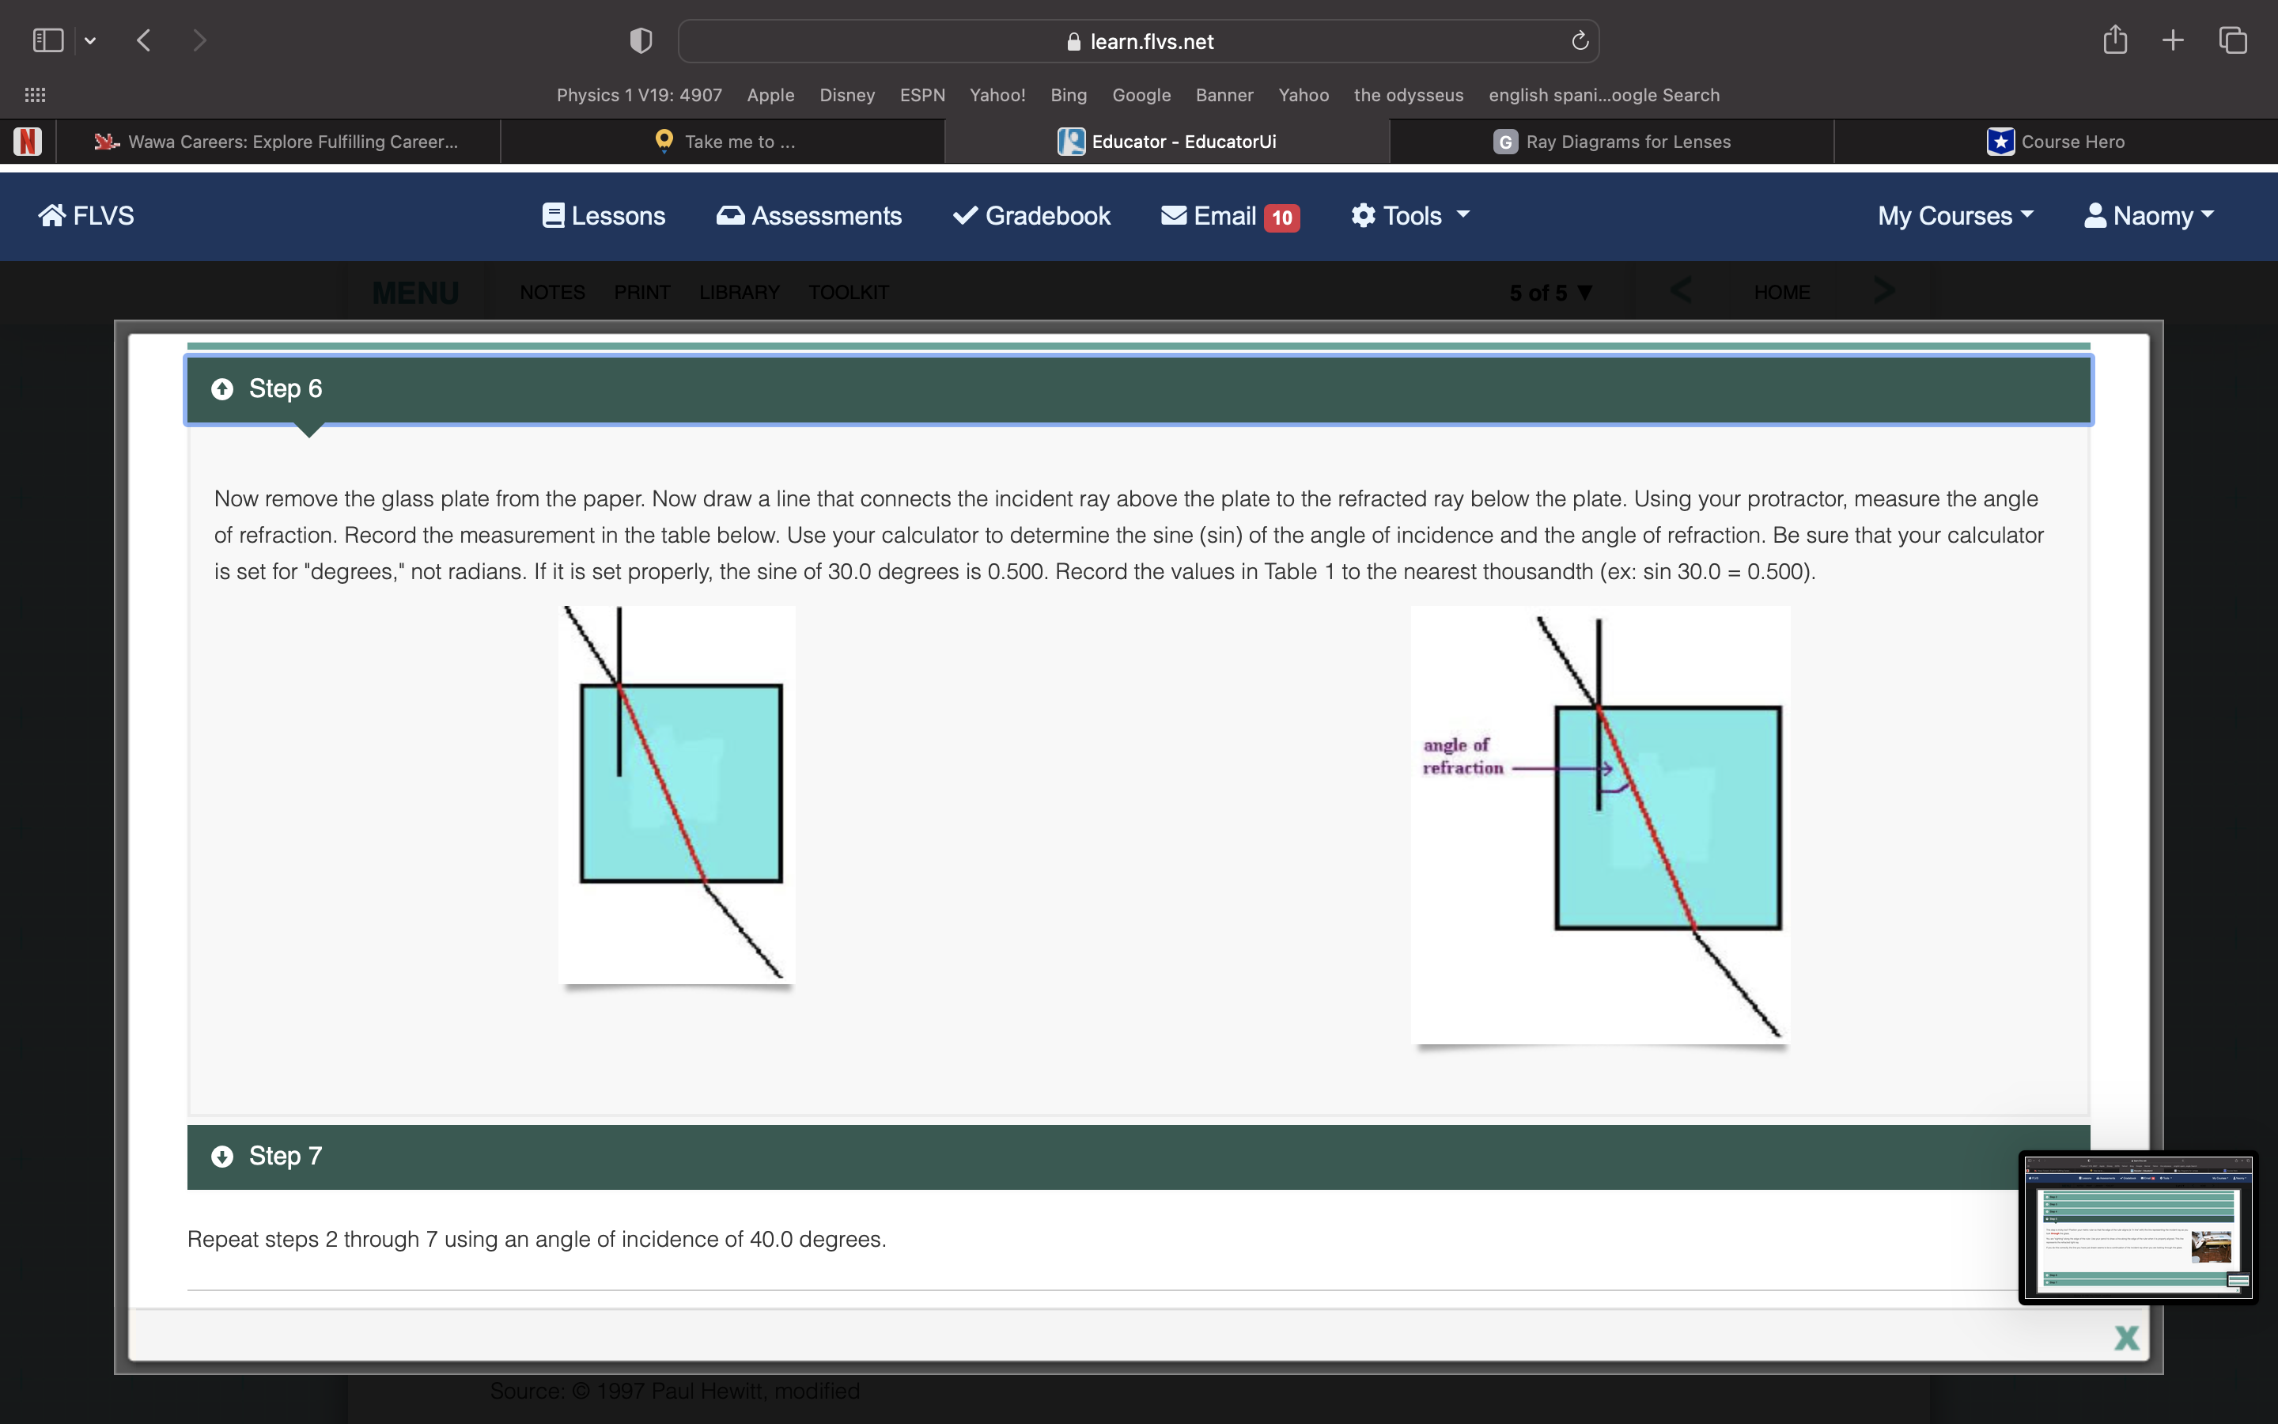The image size is (2278, 1424).
Task: Open the My Courses dropdown
Action: pyautogui.click(x=1955, y=216)
